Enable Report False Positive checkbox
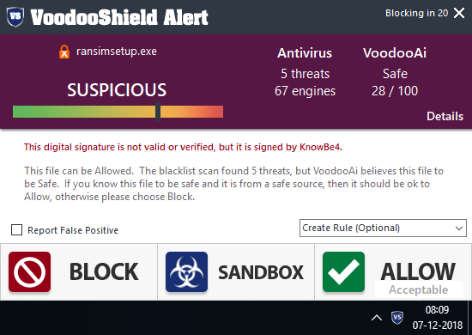The image size is (472, 335). tap(16, 229)
